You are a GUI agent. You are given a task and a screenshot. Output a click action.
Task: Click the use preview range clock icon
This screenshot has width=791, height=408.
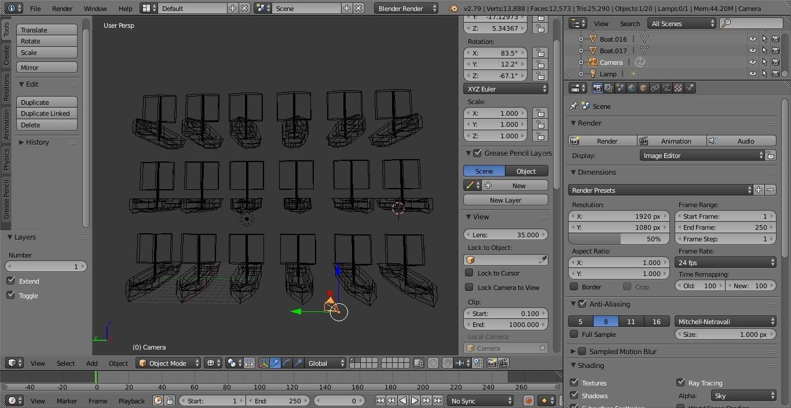[x=158, y=400]
